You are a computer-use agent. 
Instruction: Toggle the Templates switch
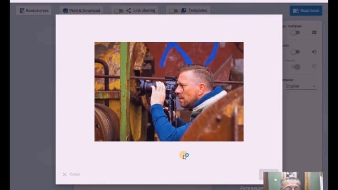coord(174,11)
